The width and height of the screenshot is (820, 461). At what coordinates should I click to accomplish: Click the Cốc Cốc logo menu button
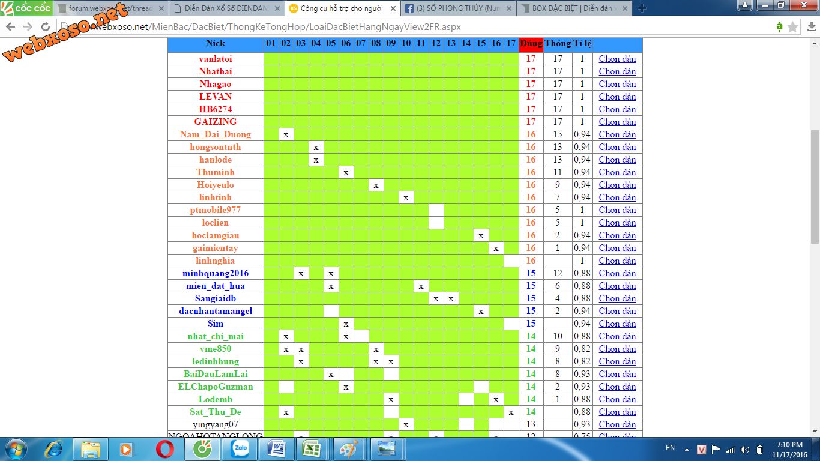click(x=26, y=8)
